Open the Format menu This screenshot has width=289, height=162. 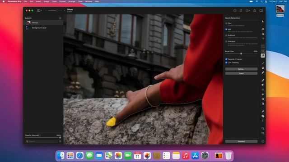[62, 1]
